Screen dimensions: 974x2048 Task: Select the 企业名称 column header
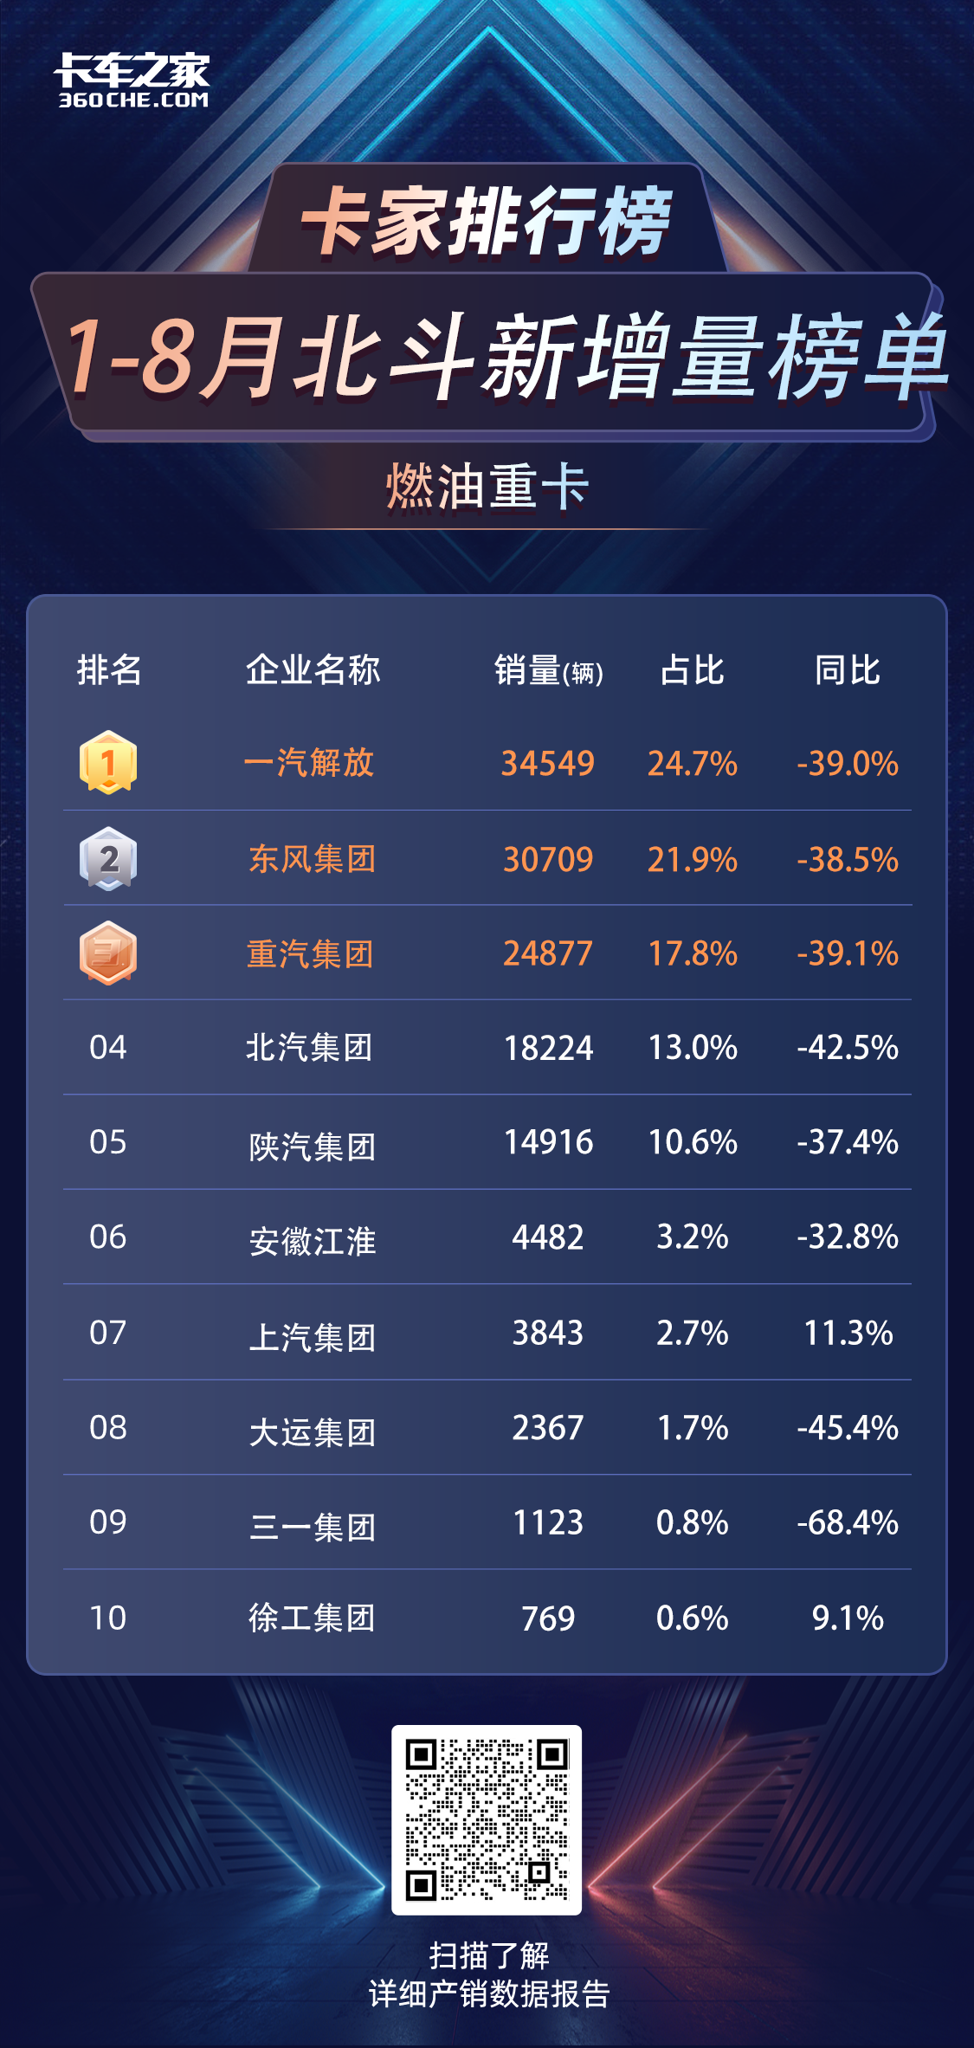pyautogui.click(x=313, y=670)
